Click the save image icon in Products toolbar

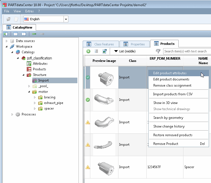[105, 51]
